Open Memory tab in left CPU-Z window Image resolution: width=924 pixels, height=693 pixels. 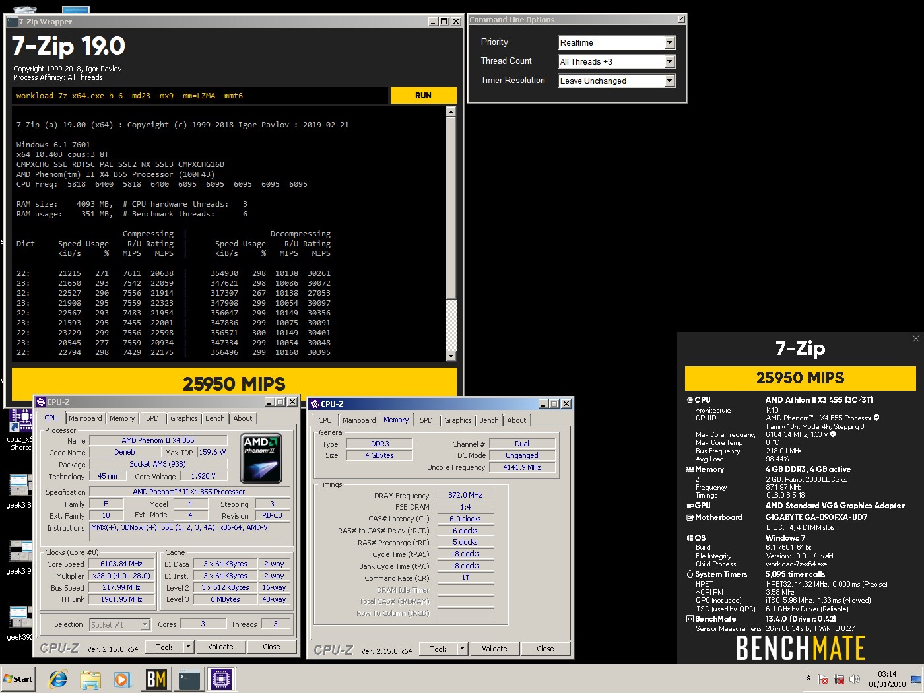(x=122, y=418)
